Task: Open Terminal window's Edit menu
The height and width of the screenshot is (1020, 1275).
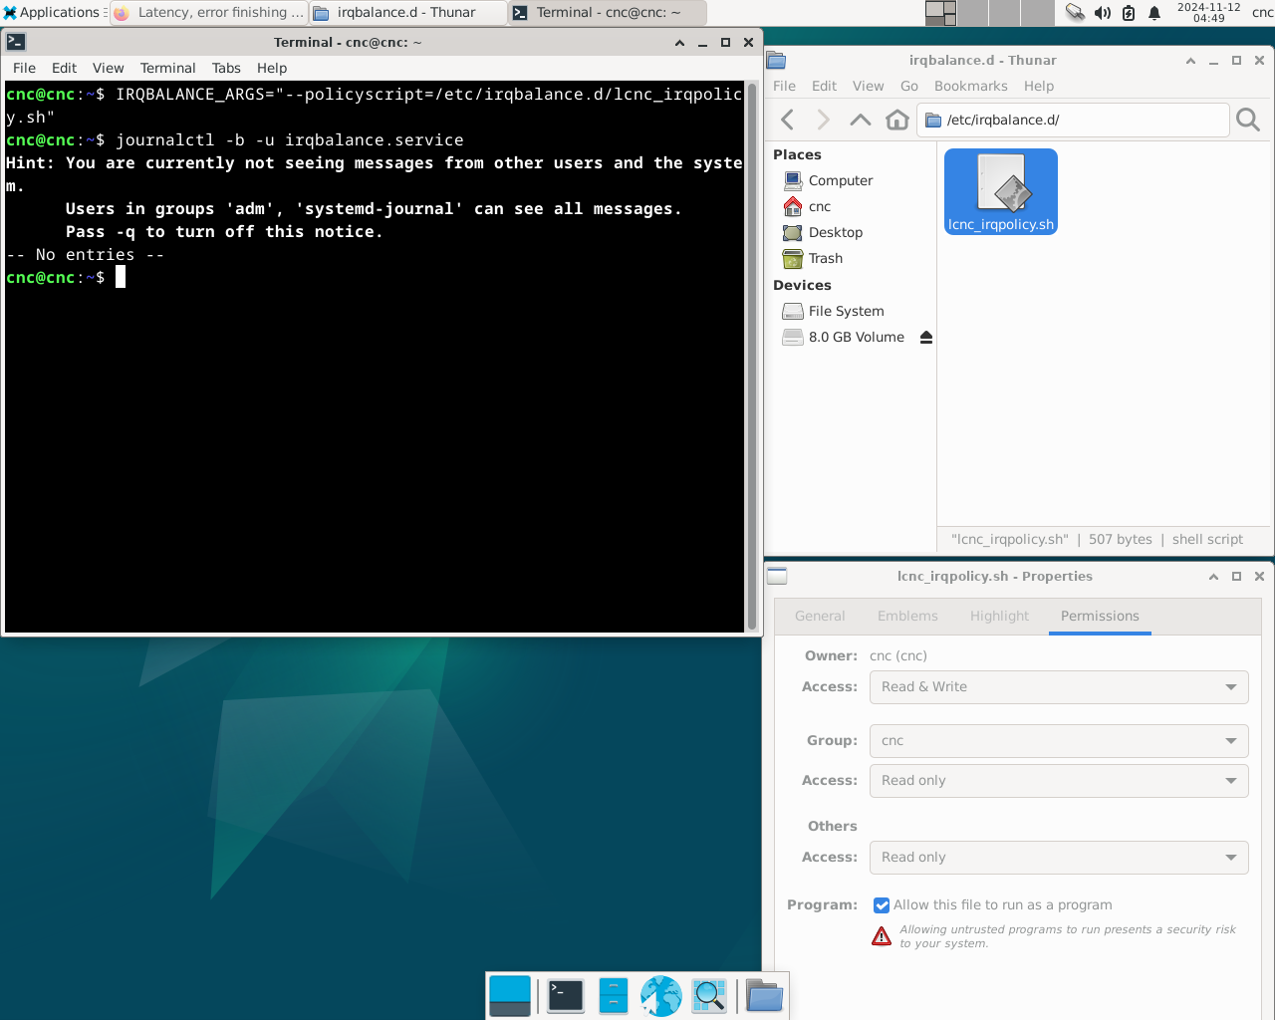Action: [x=64, y=68]
